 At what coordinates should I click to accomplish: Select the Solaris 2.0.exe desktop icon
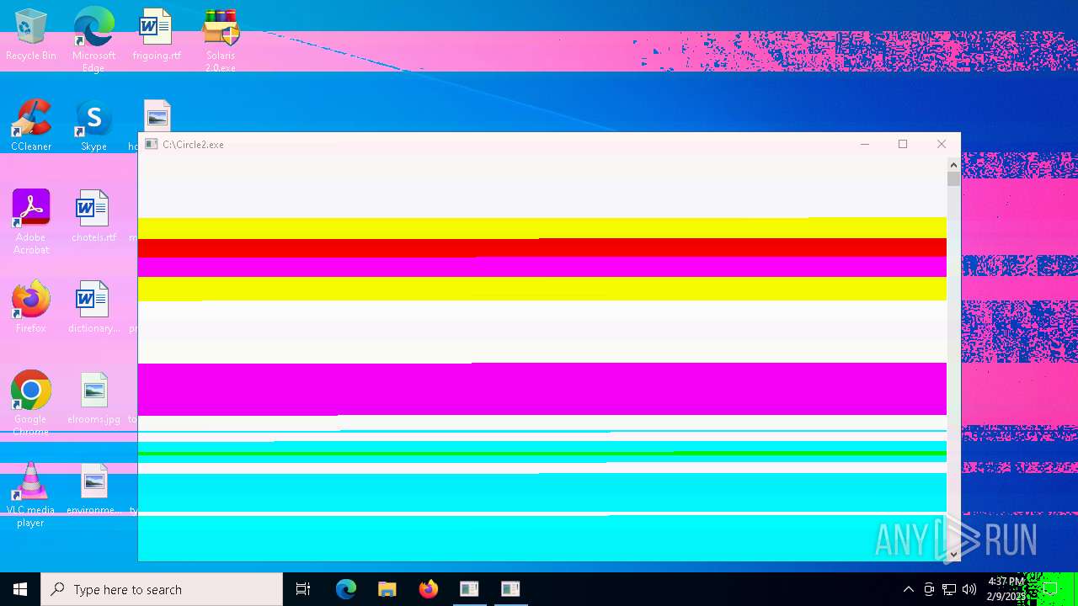pos(221,40)
